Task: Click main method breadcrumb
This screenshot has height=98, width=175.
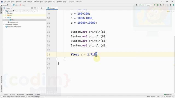Action: [22, 5]
